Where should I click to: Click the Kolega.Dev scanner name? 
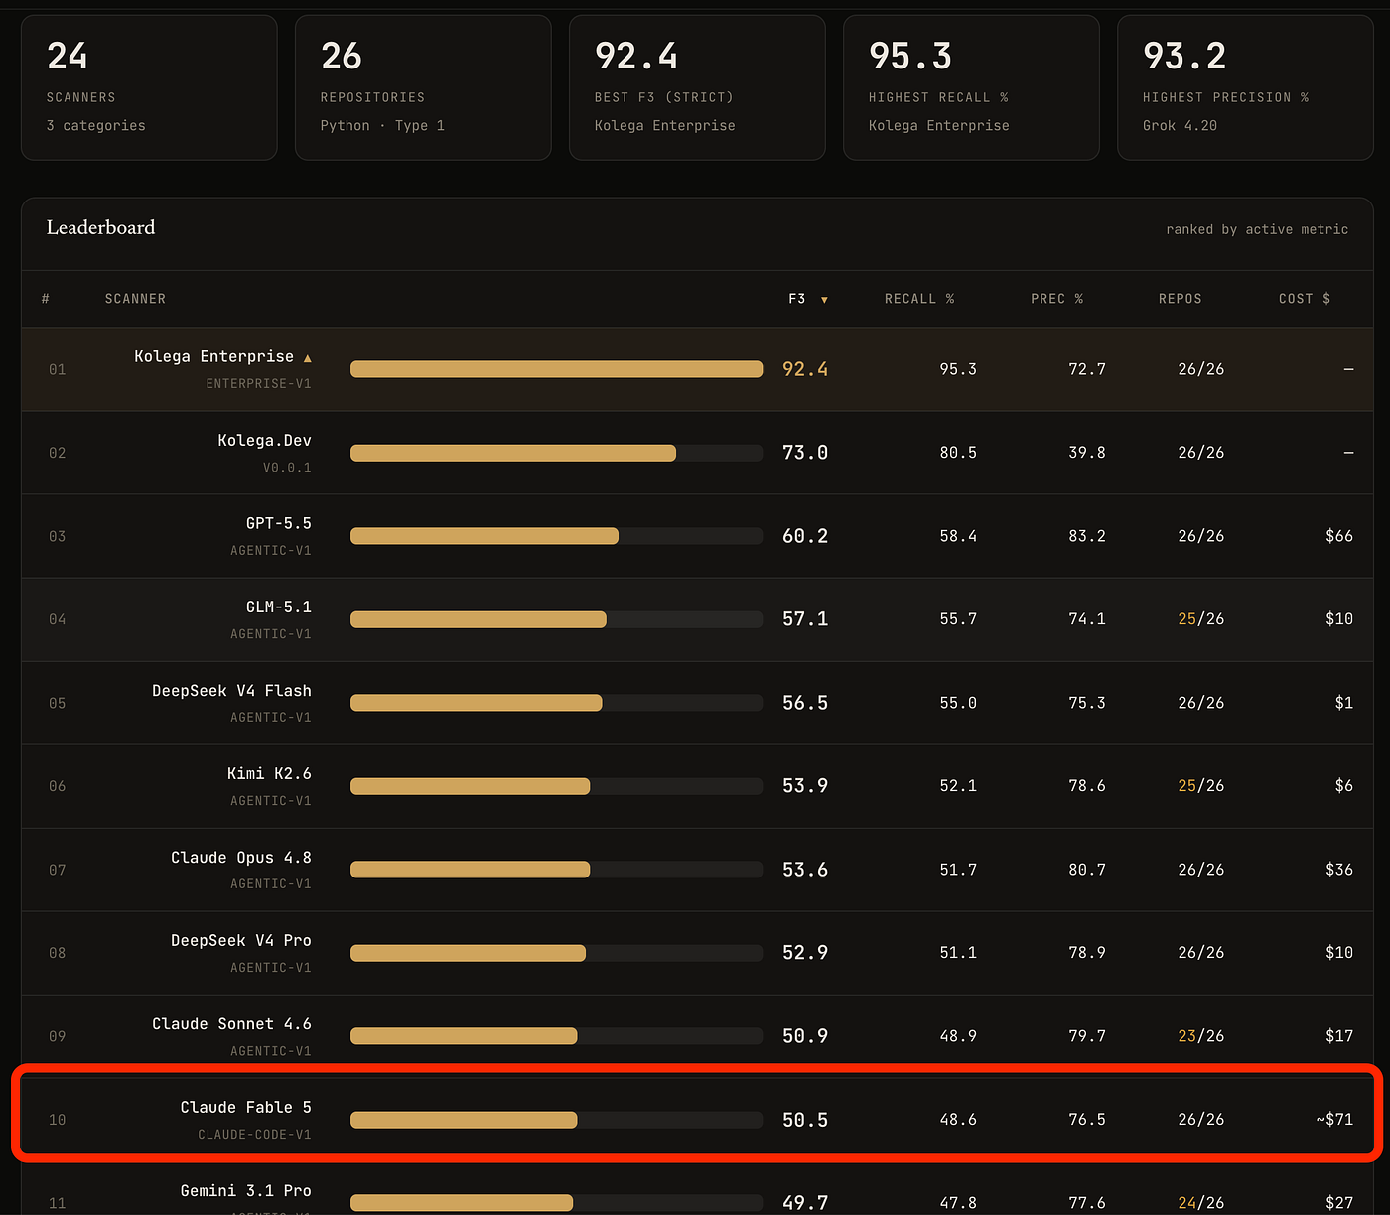pyautogui.click(x=264, y=440)
